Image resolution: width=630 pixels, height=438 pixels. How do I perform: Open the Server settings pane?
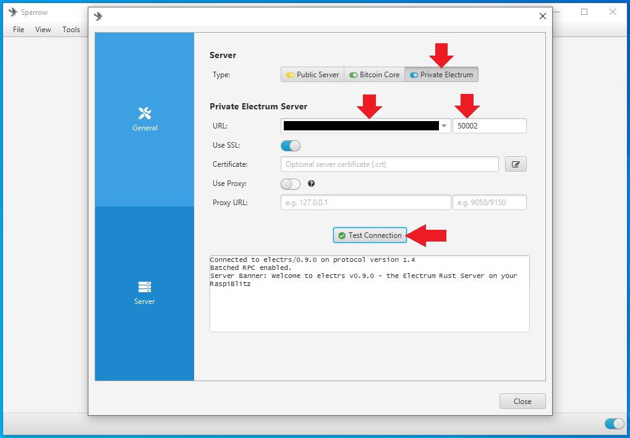(x=145, y=293)
